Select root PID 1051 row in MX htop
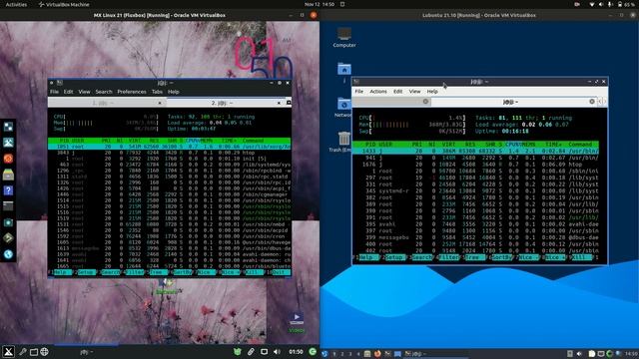The image size is (639, 359). point(170,147)
